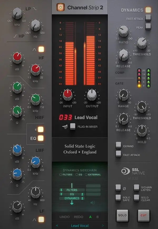Move Filters down in processing order
This screenshot has height=229, width=158.
pyautogui.click(x=61, y=190)
